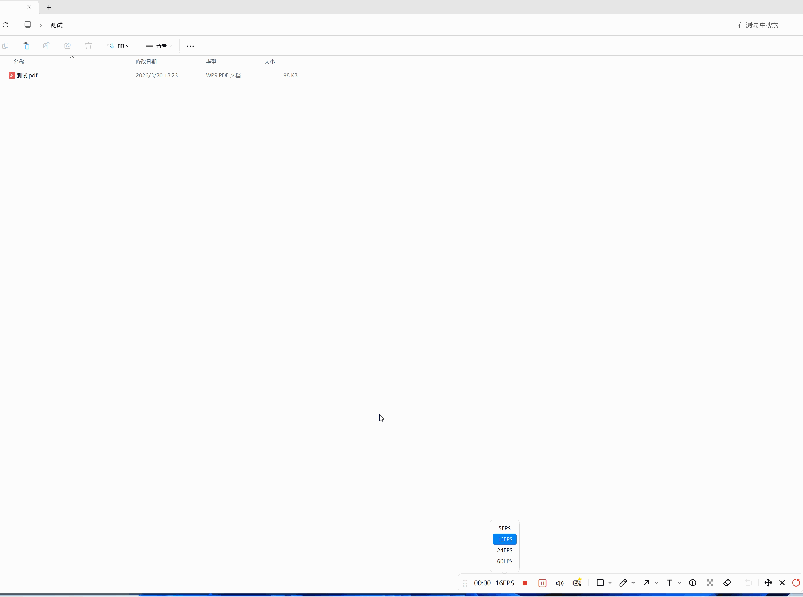Select the mosaic blur tool
The height and width of the screenshot is (597, 803).
[710, 583]
